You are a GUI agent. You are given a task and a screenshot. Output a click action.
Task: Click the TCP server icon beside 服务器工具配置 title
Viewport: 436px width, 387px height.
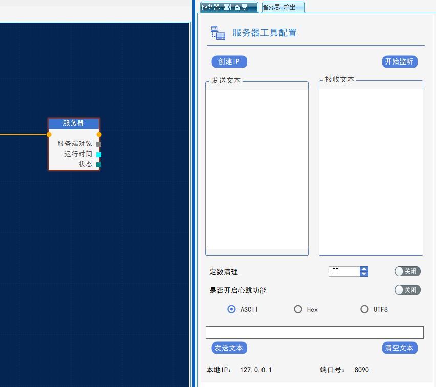point(217,32)
